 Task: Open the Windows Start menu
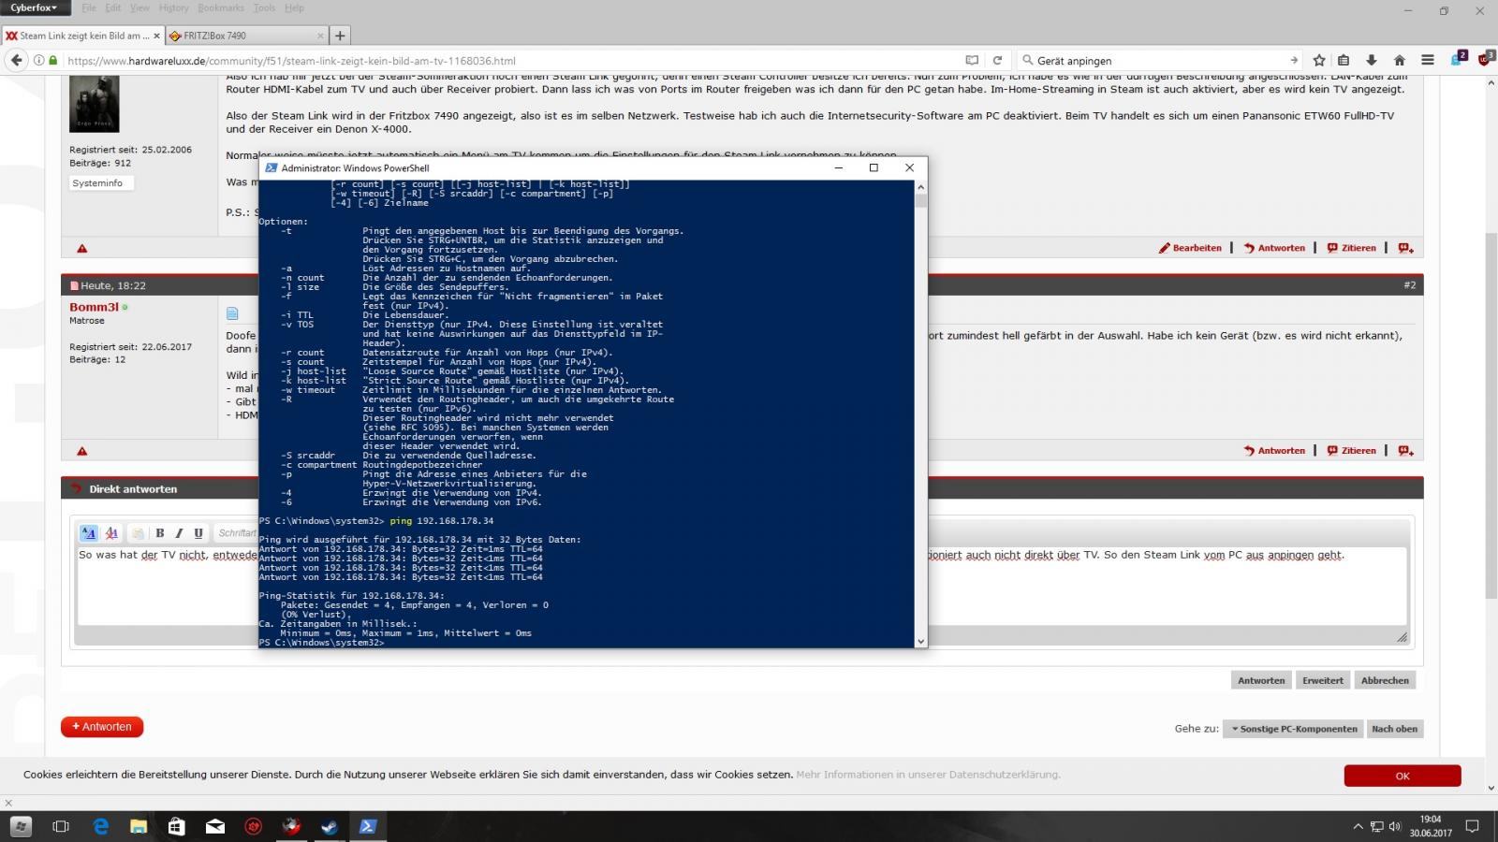[21, 826]
